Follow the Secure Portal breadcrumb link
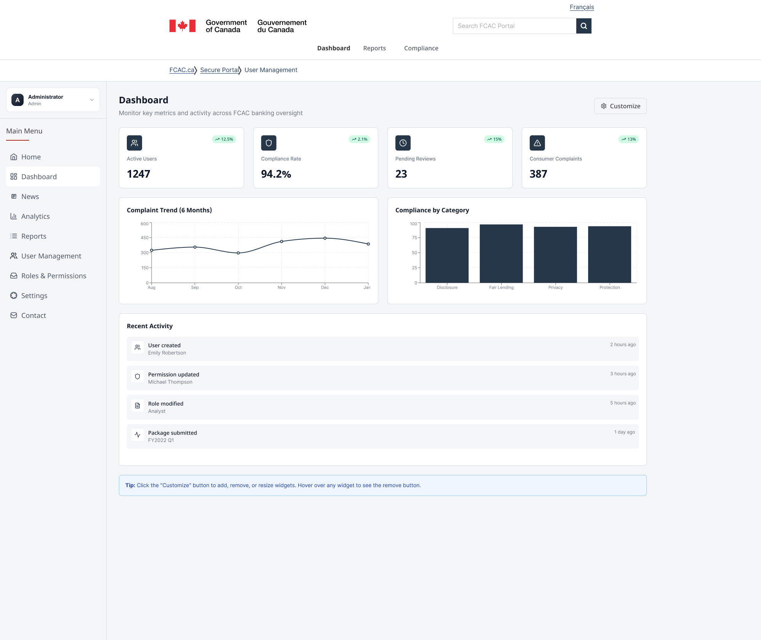 pos(219,70)
